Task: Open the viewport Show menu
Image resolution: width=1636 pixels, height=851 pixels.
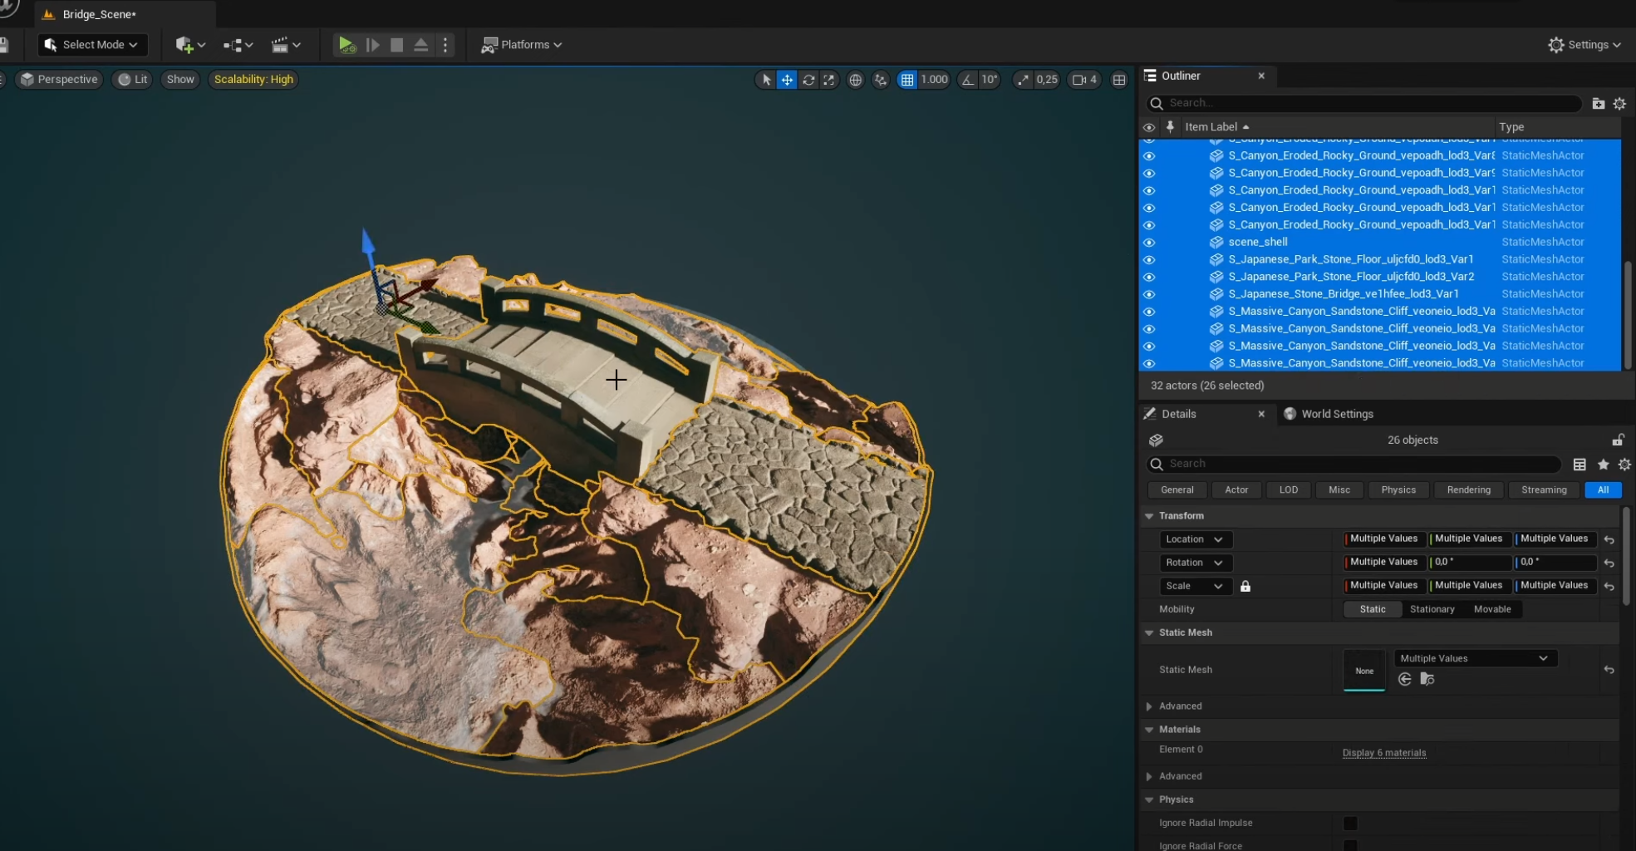Action: pyautogui.click(x=180, y=80)
